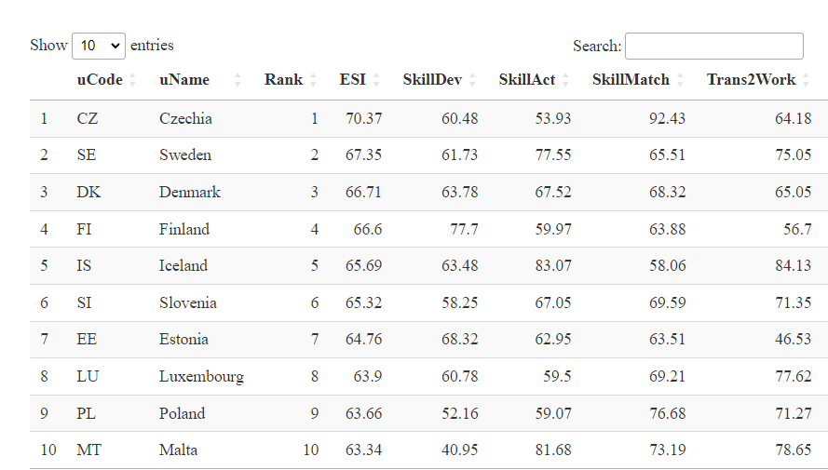828x470 pixels.
Task: Focus the Search input field
Action: pyautogui.click(x=714, y=46)
